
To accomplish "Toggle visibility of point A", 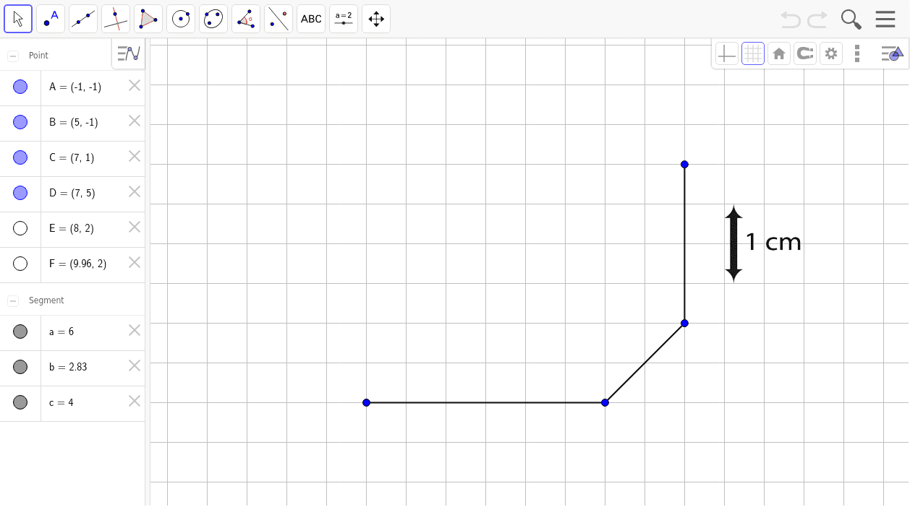I will coord(20,87).
